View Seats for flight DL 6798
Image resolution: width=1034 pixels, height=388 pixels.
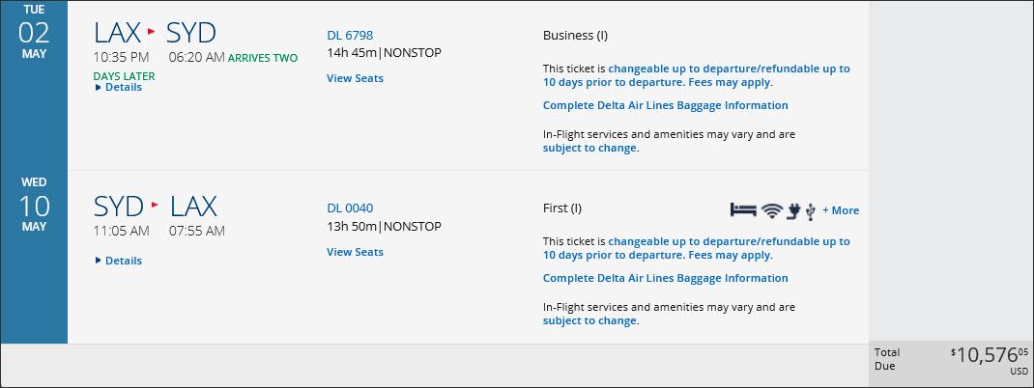[355, 78]
